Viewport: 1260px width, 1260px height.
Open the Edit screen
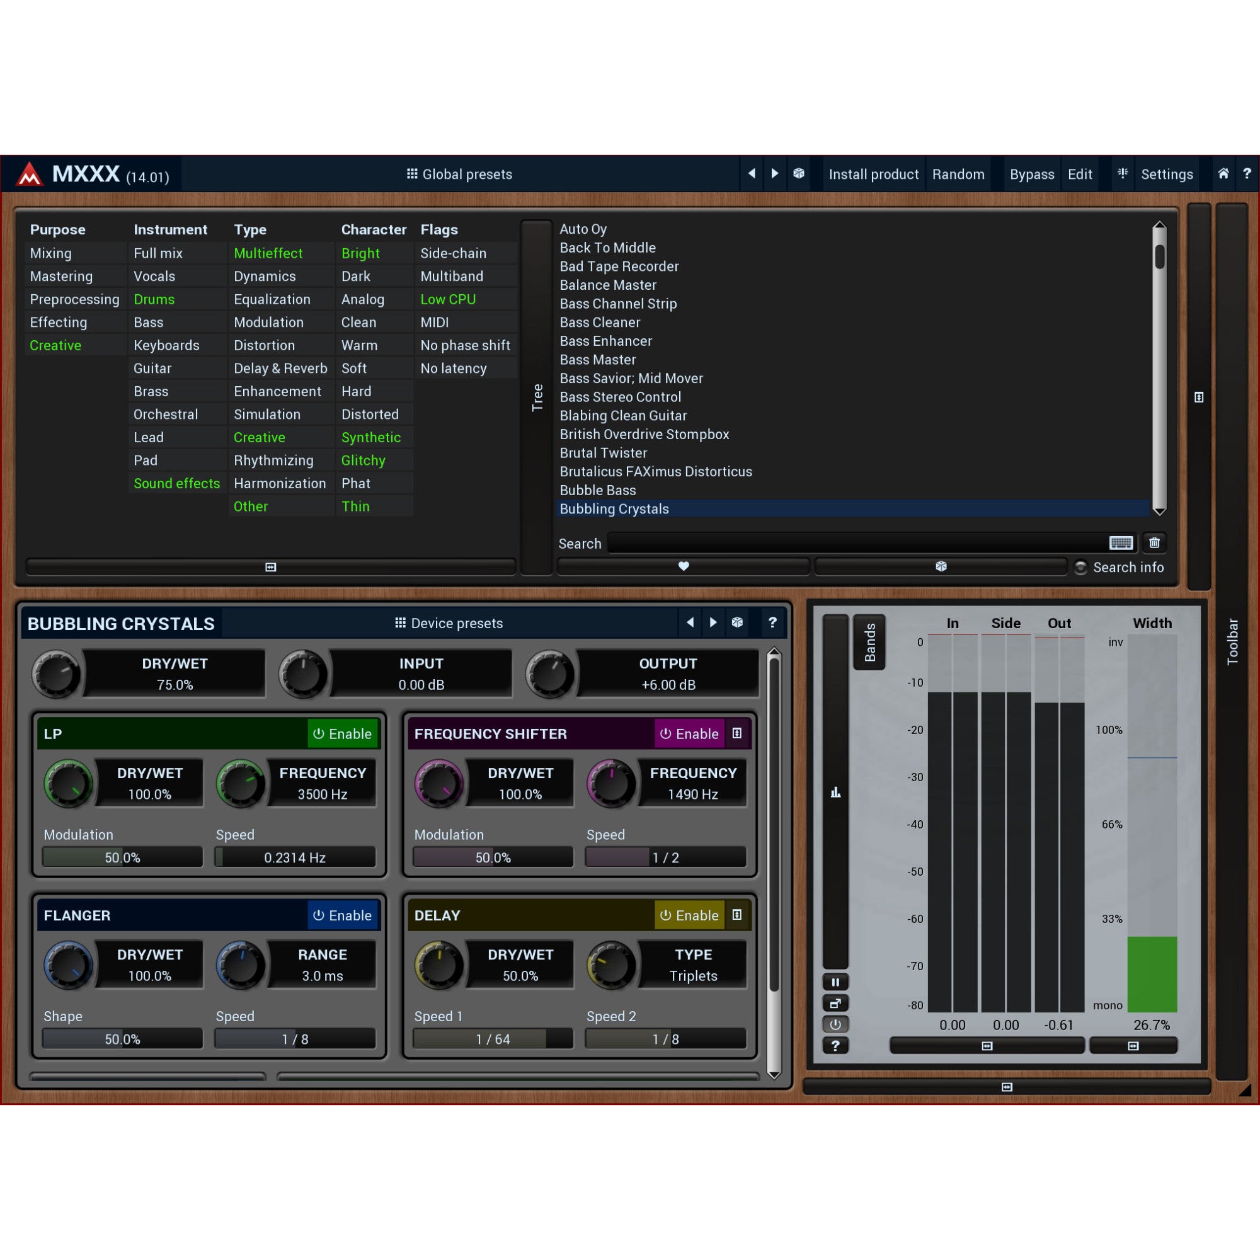[x=1079, y=174]
